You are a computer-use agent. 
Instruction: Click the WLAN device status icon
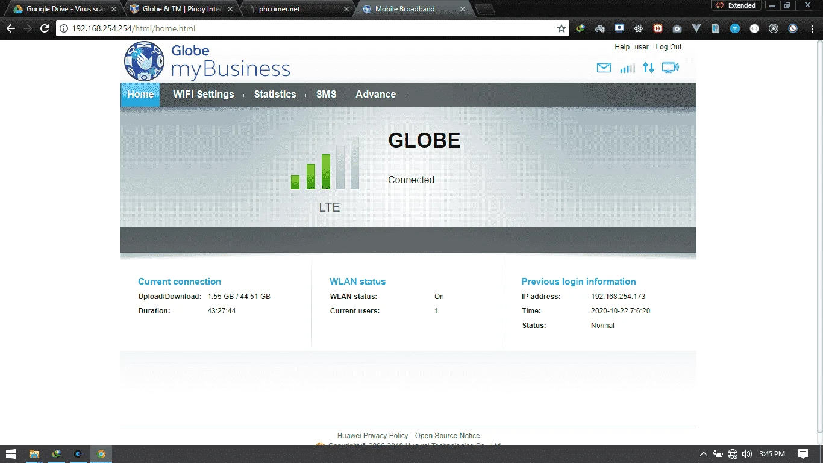point(671,68)
